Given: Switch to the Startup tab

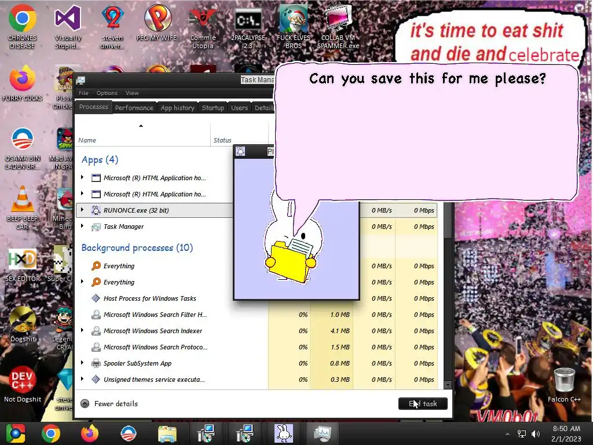Looking at the screenshot, I should tap(213, 108).
